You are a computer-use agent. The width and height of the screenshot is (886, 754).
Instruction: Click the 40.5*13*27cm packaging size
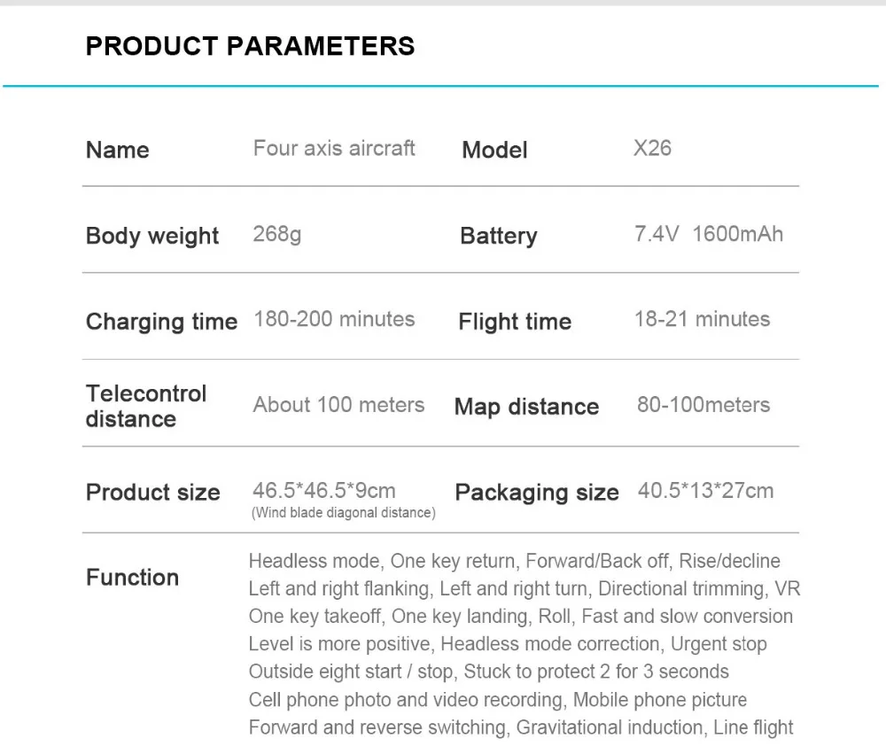(706, 491)
